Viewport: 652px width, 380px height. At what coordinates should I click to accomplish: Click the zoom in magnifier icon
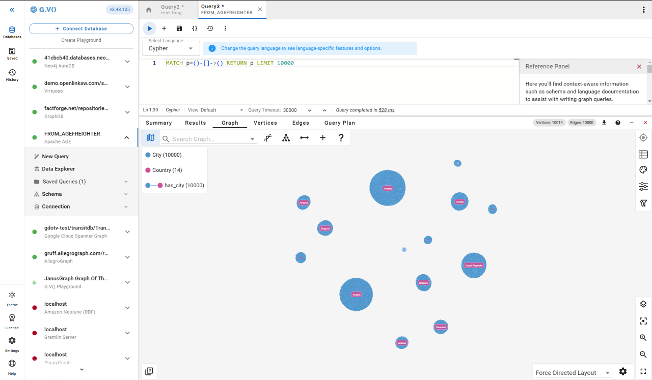click(x=643, y=338)
